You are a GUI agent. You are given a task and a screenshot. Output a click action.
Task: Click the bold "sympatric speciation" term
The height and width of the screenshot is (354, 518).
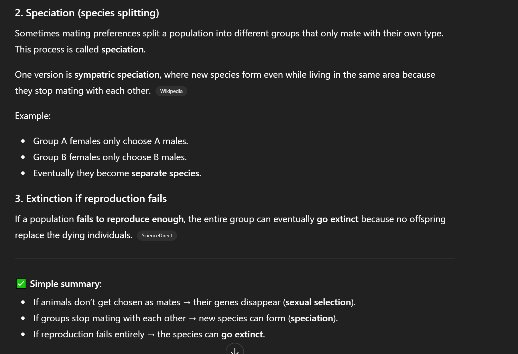[x=117, y=75]
